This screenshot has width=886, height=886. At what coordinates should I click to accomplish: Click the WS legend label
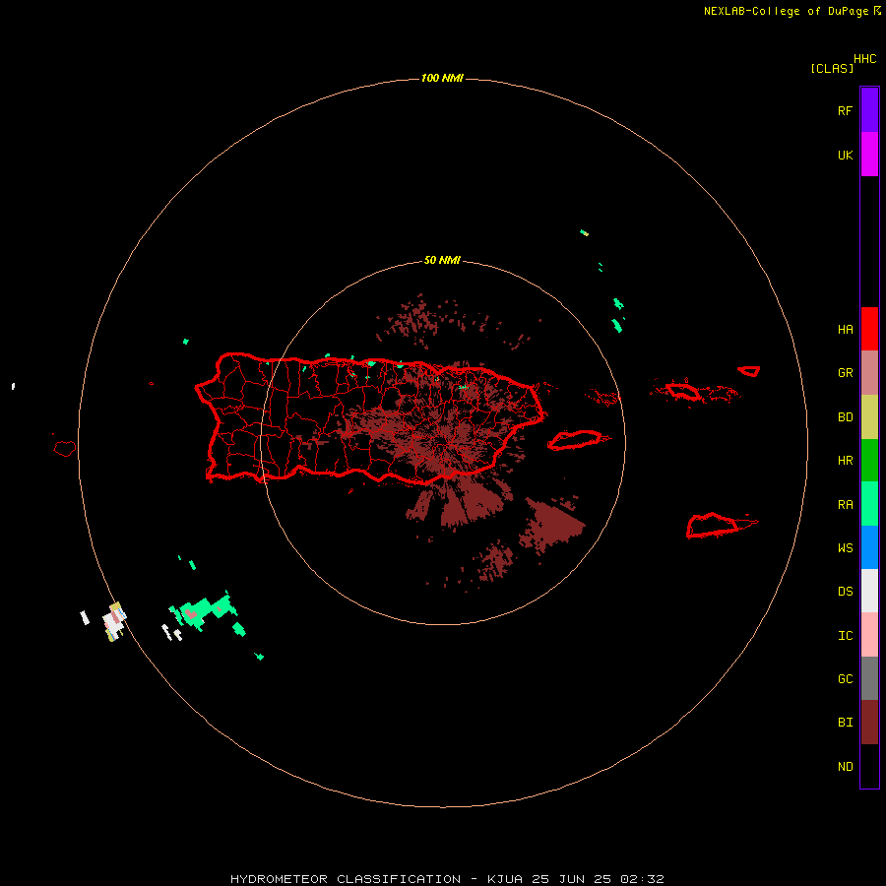tap(845, 547)
